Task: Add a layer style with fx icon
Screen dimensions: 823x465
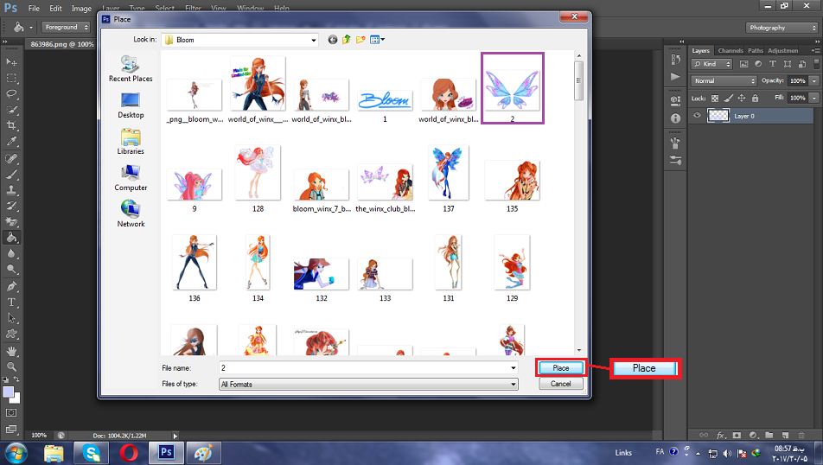Action: point(721,435)
